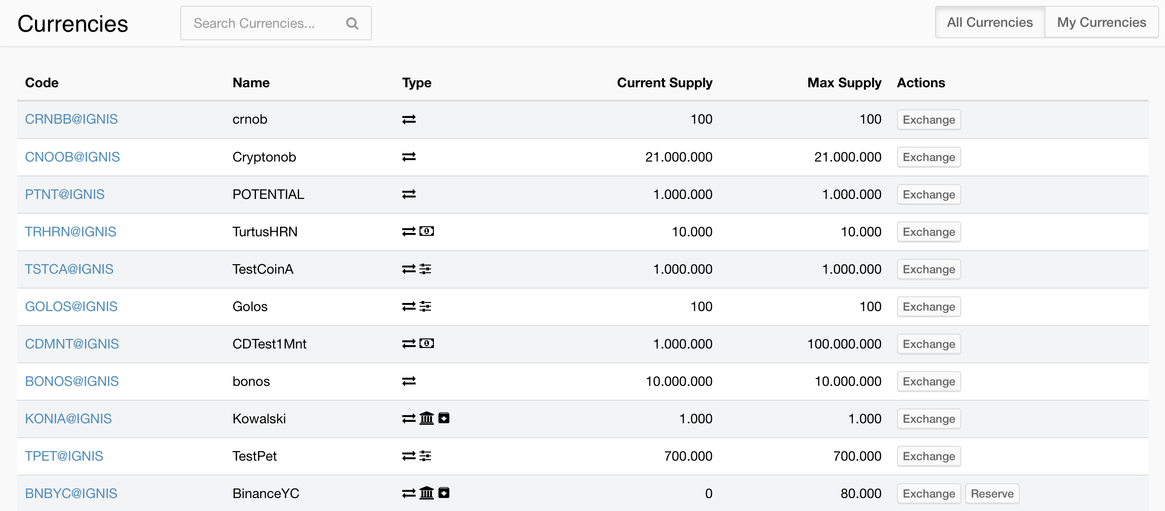This screenshot has height=511, width=1165.
Task: Click the sliders icon in Golos row
Action: tap(425, 306)
